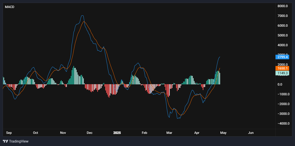The height and width of the screenshot is (146, 295).
Task: Click the Mar label on time axis
Action: 169,133
